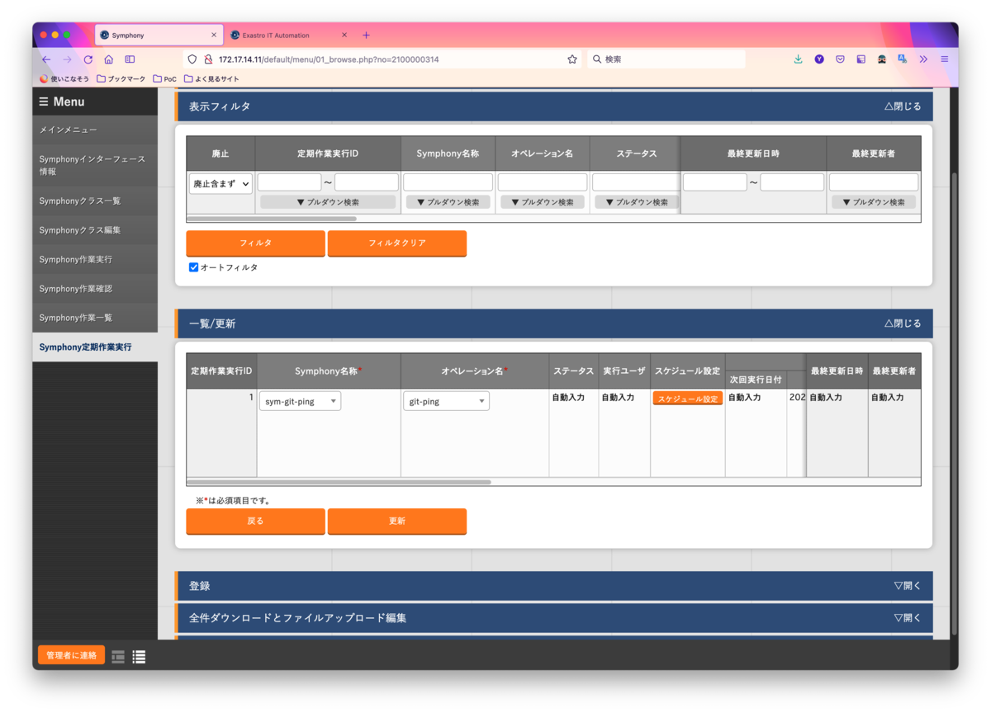Open Symphonyクラス編集 menu item
991x713 pixels.
(x=95, y=230)
